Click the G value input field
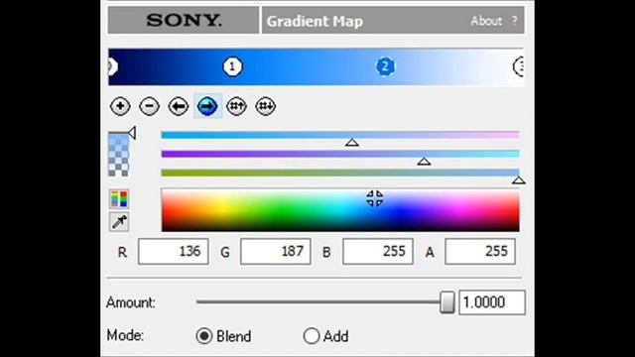The width and height of the screenshot is (635, 357). [276, 252]
